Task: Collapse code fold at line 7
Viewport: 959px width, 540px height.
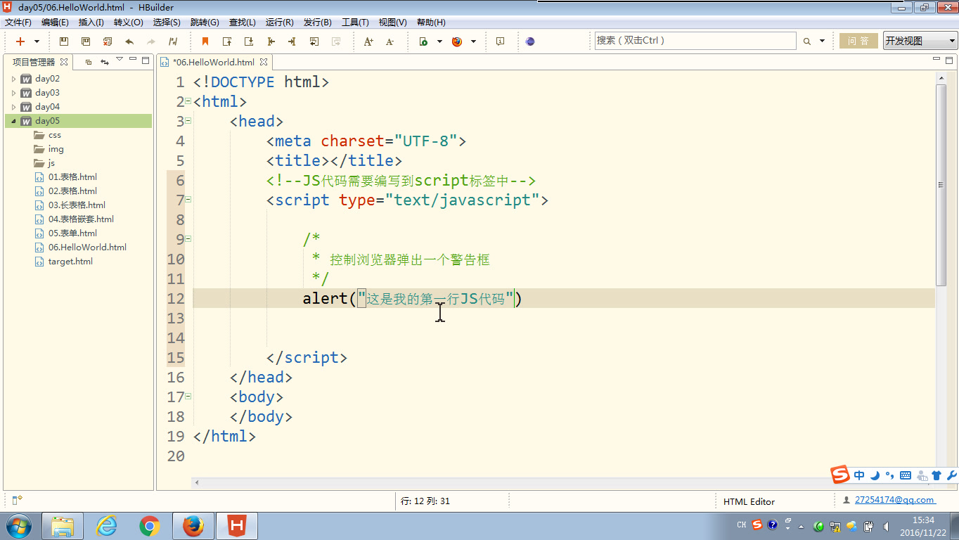Action: (x=188, y=200)
